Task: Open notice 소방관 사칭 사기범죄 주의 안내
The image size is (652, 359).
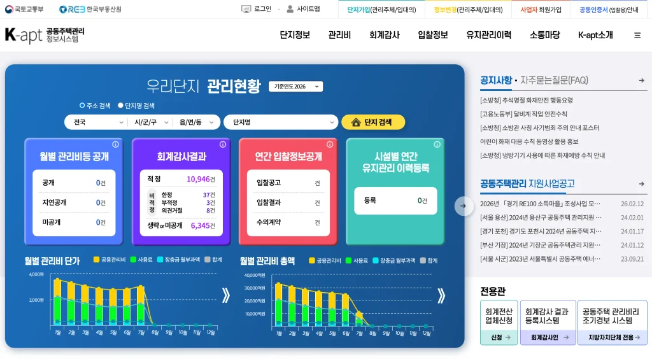Action: (539, 128)
